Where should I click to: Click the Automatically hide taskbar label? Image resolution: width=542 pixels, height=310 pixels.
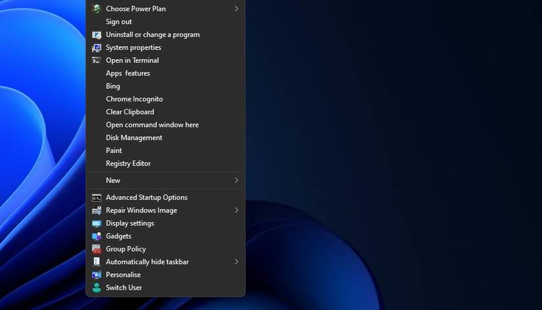click(x=147, y=262)
